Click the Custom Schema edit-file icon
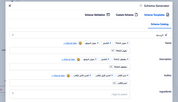Viewport: 178px width, 102px height. coord(137,15)
